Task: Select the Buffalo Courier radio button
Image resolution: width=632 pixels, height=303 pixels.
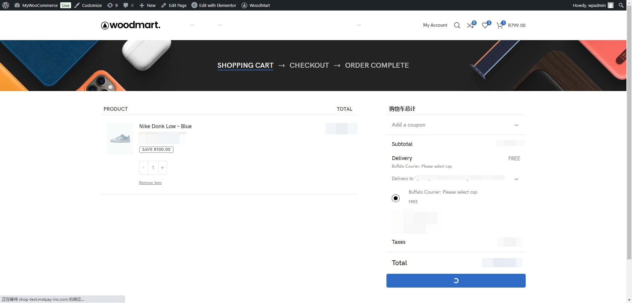Action: click(x=396, y=198)
